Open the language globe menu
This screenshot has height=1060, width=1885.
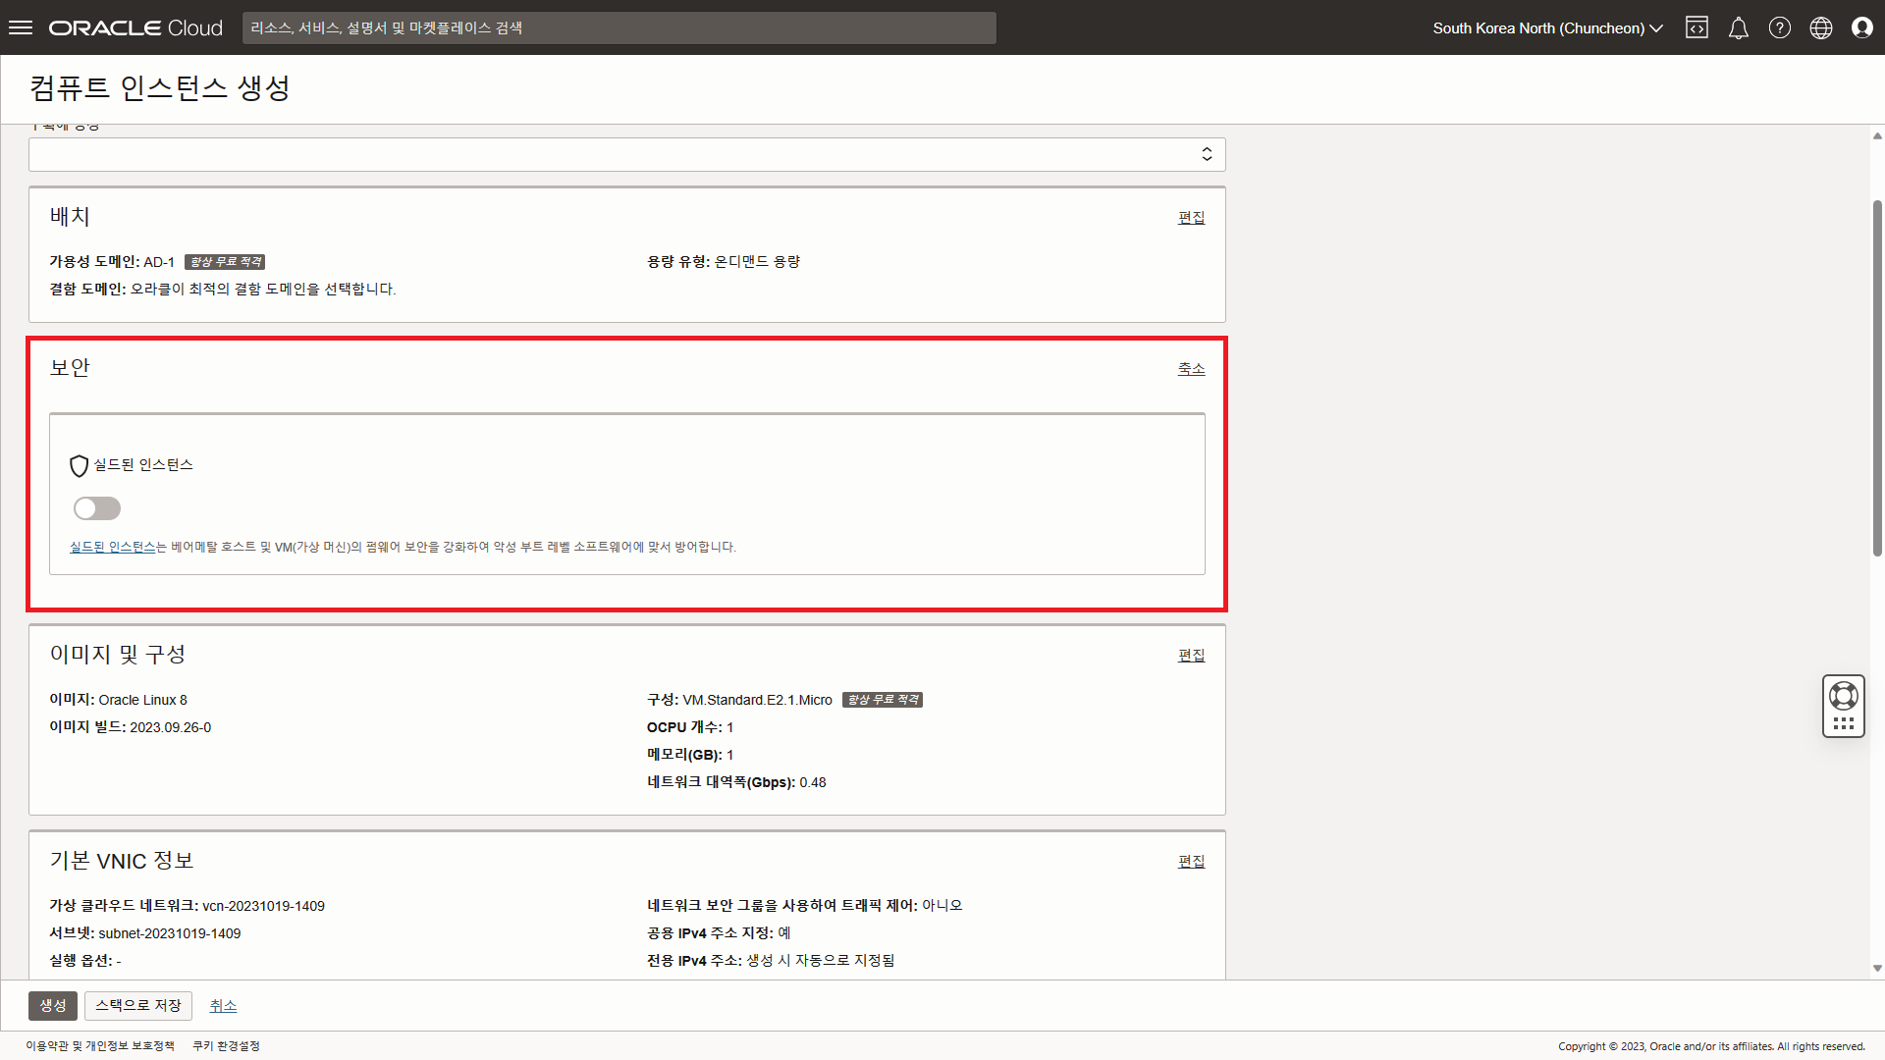(1820, 27)
